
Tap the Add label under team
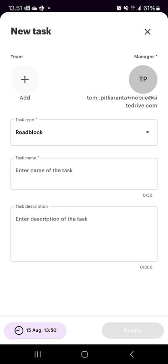(25, 98)
